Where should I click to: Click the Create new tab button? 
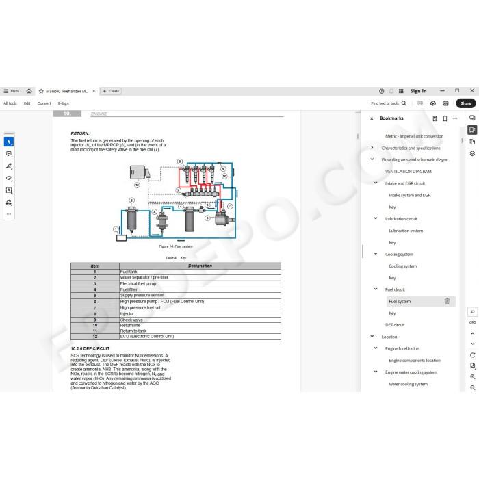(111, 91)
